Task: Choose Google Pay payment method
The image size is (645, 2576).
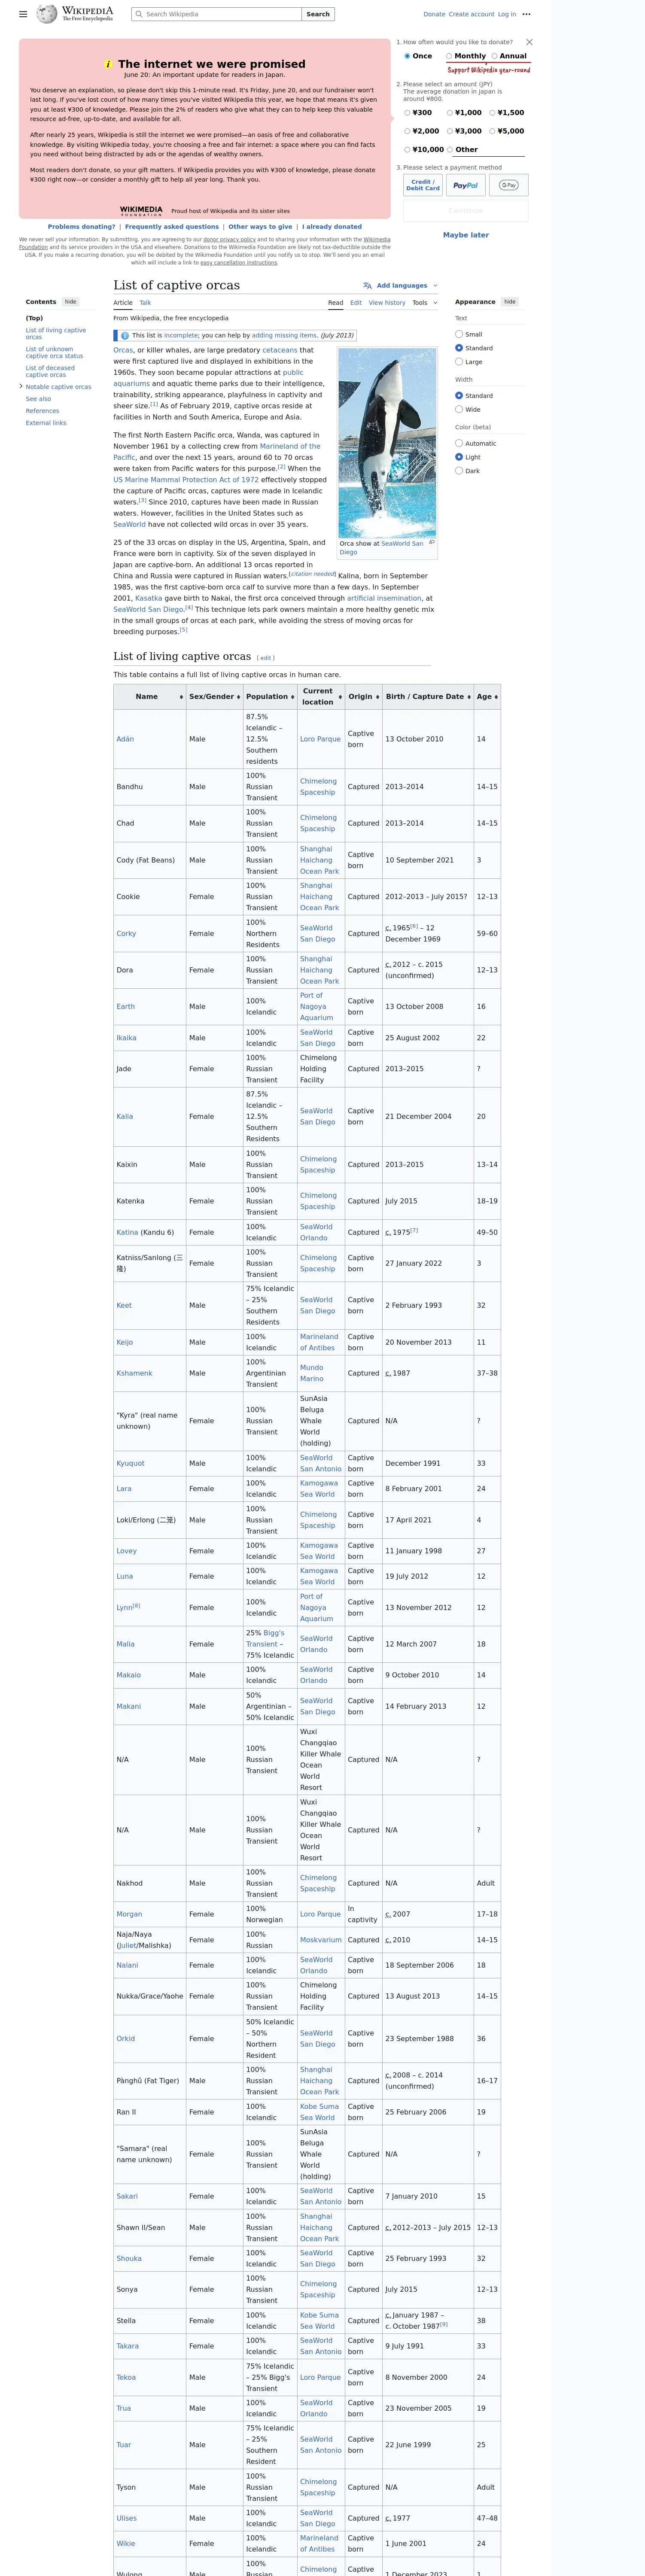Action: pyautogui.click(x=509, y=185)
